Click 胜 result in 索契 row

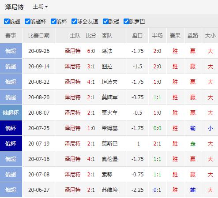[175, 175]
